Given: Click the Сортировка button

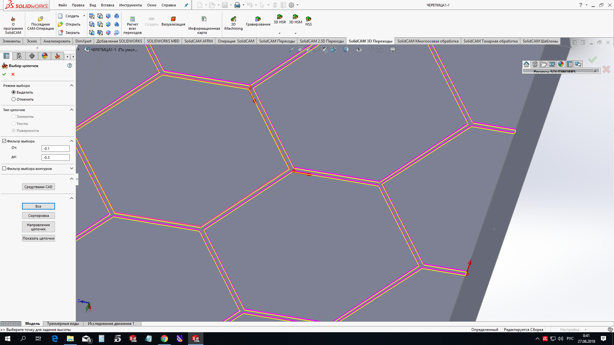Looking at the screenshot, I should [x=38, y=216].
